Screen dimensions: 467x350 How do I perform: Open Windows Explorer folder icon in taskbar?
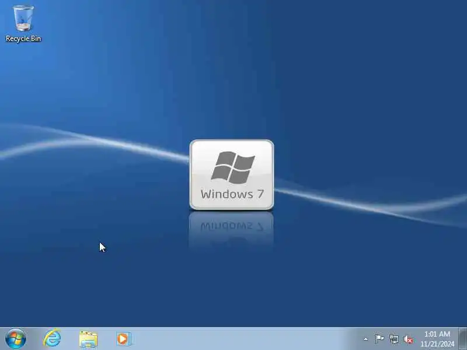89,339
